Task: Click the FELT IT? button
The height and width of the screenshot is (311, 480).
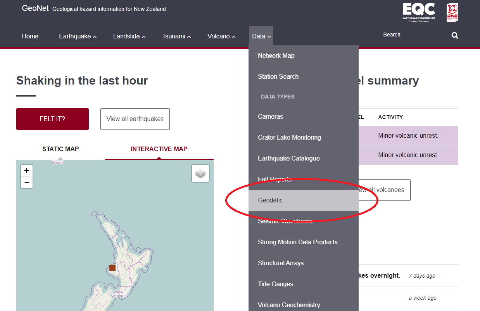Action: pyautogui.click(x=52, y=119)
